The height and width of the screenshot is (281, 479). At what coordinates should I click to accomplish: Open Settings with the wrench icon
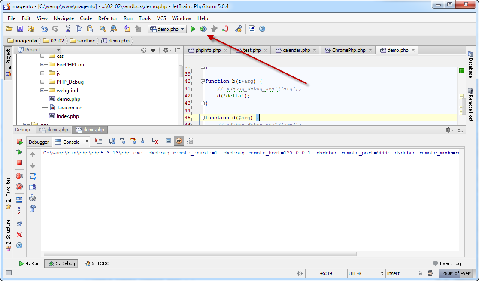coord(238,29)
